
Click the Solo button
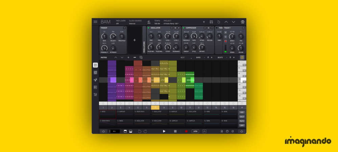pos(242,117)
